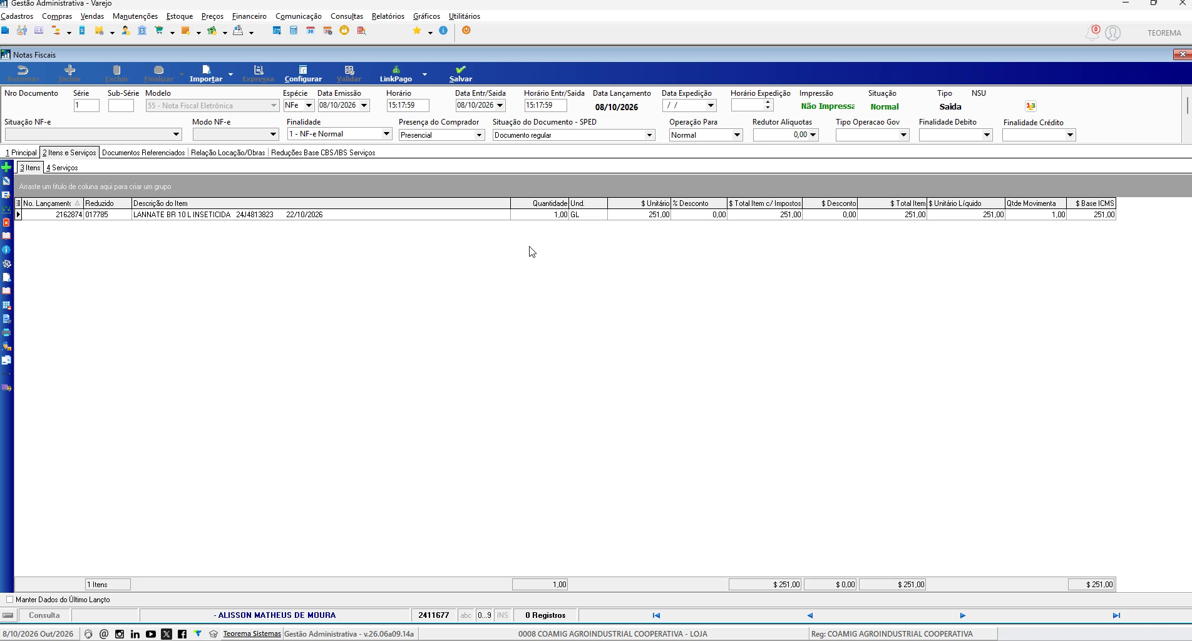Switch to the 4 Serviços tab
This screenshot has width=1192, height=641.
click(x=62, y=168)
